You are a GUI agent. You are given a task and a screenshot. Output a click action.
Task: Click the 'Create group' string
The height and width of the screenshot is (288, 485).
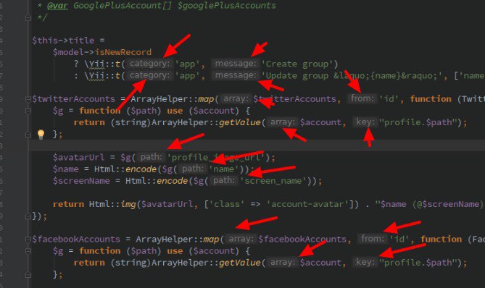pyautogui.click(x=297, y=64)
